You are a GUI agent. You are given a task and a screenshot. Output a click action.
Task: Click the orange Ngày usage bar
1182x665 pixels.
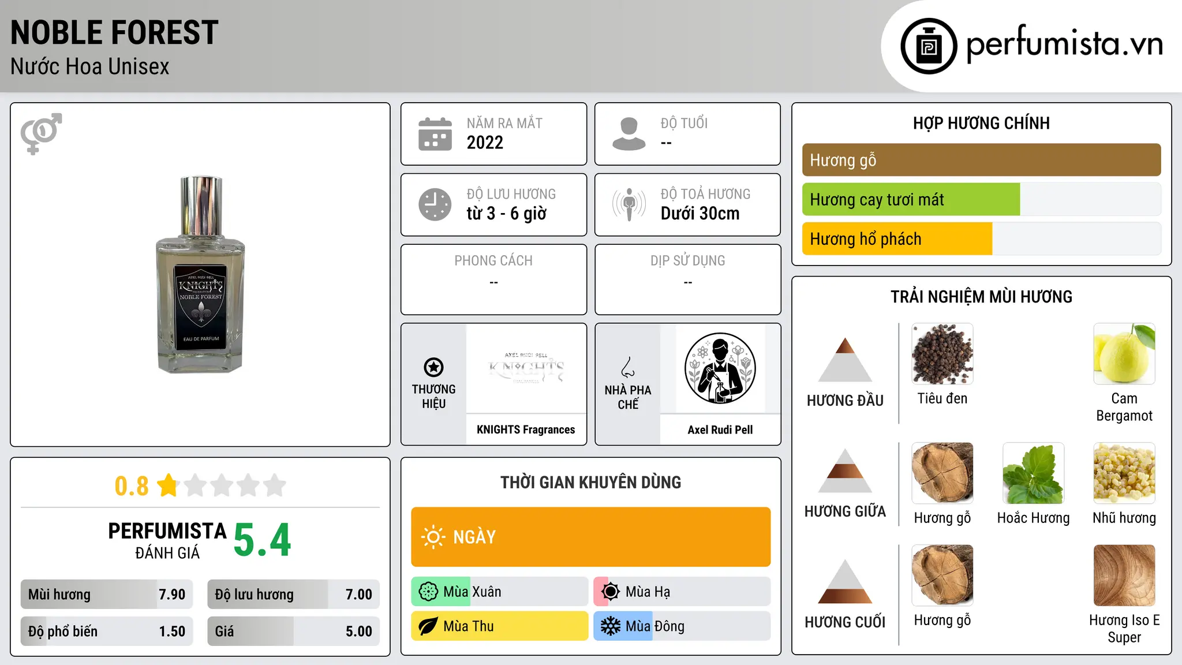pyautogui.click(x=591, y=537)
